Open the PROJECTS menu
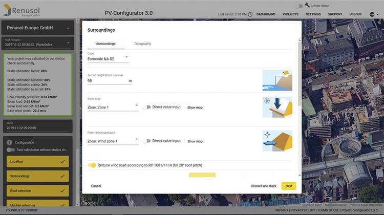384x215 pixels. pyautogui.click(x=290, y=14)
